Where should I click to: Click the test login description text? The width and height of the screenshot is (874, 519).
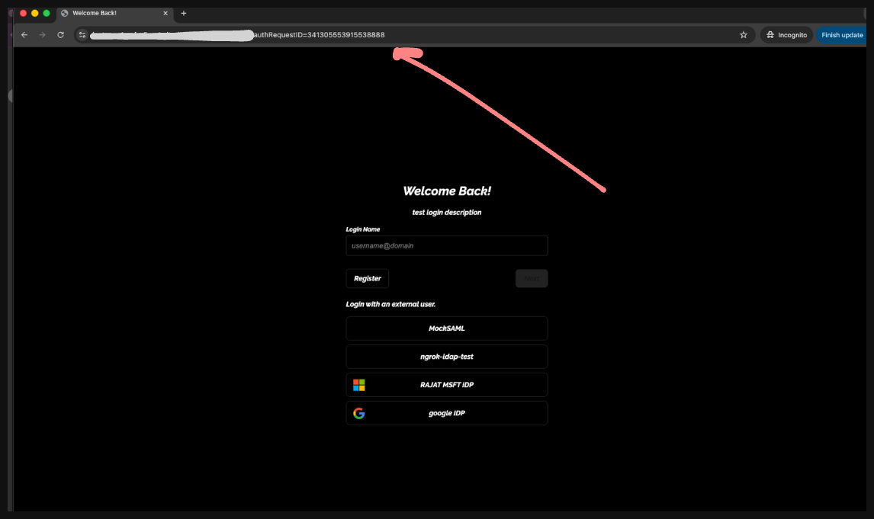(446, 212)
